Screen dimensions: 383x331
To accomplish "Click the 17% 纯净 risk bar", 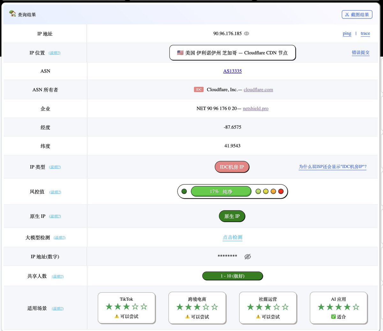I will pyautogui.click(x=221, y=191).
